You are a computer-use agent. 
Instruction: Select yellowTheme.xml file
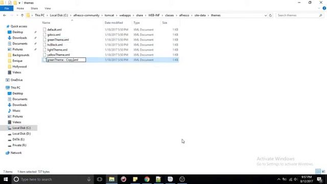click(58, 55)
